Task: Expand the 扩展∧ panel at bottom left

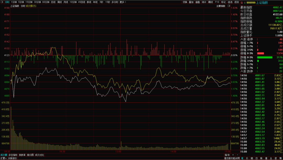Action: pyautogui.click(x=3, y=158)
